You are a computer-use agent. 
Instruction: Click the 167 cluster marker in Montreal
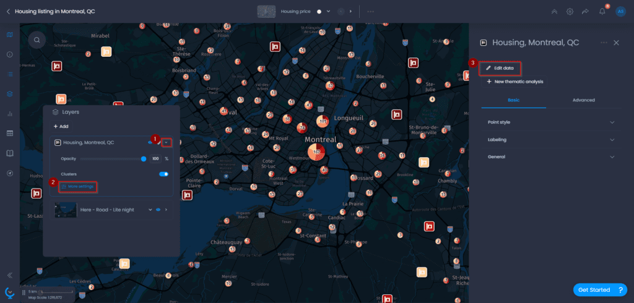[316, 152]
